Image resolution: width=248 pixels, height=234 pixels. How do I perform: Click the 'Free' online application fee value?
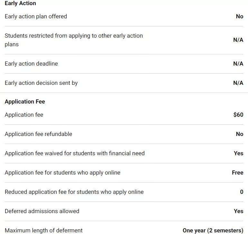237,173
